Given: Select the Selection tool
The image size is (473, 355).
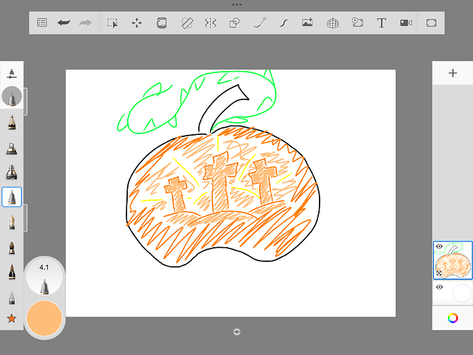Looking at the screenshot, I should [112, 23].
